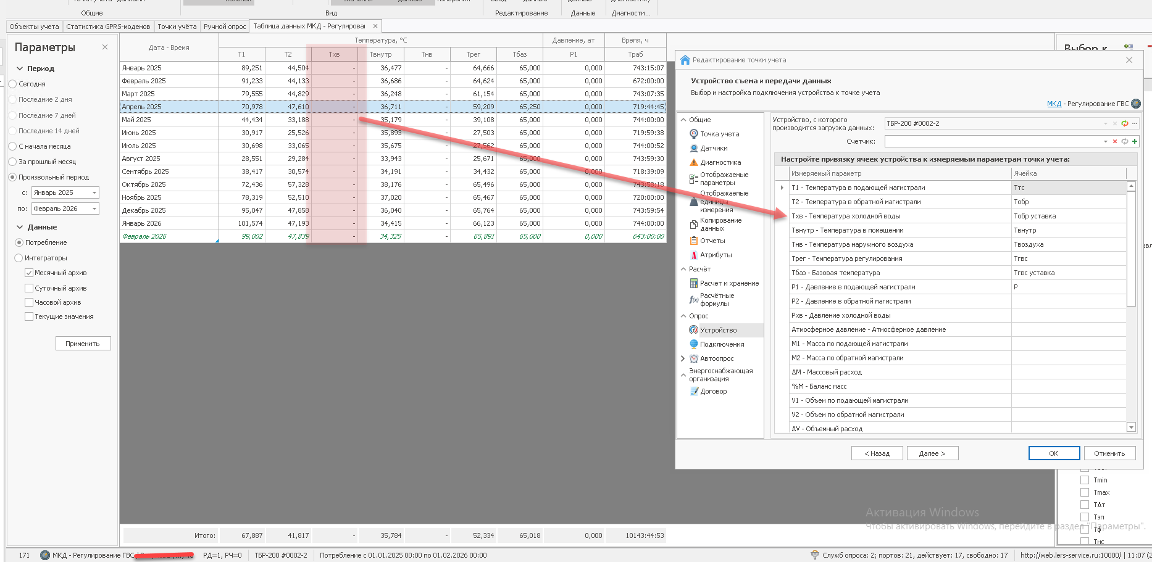
Task: Open Датчики section in edit dialog
Action: 713,148
